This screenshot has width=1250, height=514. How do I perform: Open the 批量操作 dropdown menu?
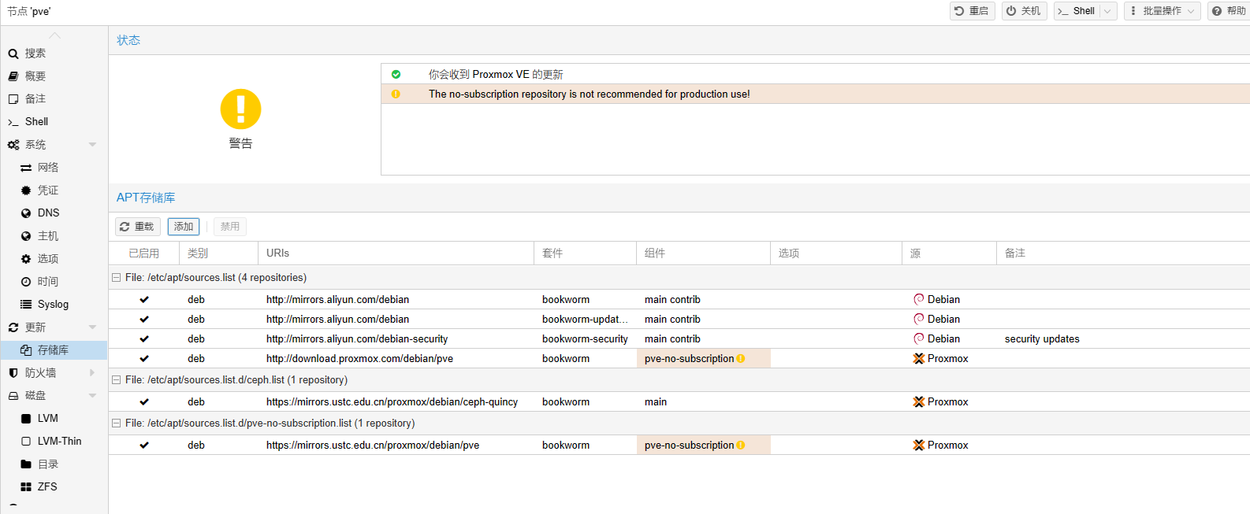pos(1163,11)
